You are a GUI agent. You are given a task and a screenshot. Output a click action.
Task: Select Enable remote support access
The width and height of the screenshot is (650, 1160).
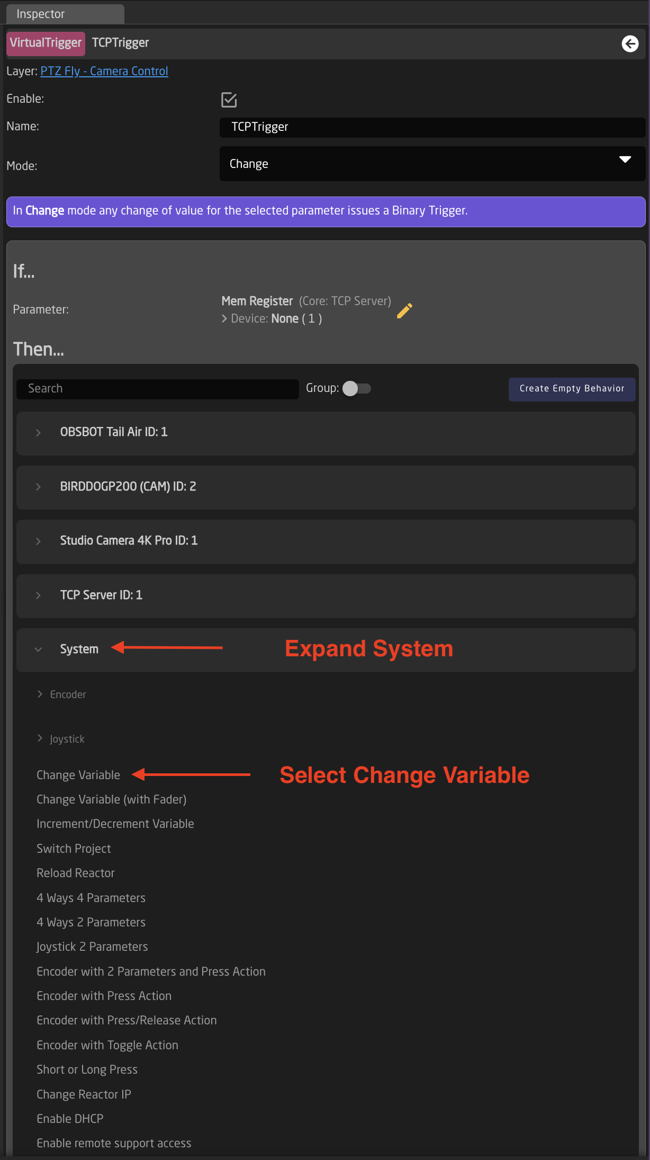[x=114, y=1143]
